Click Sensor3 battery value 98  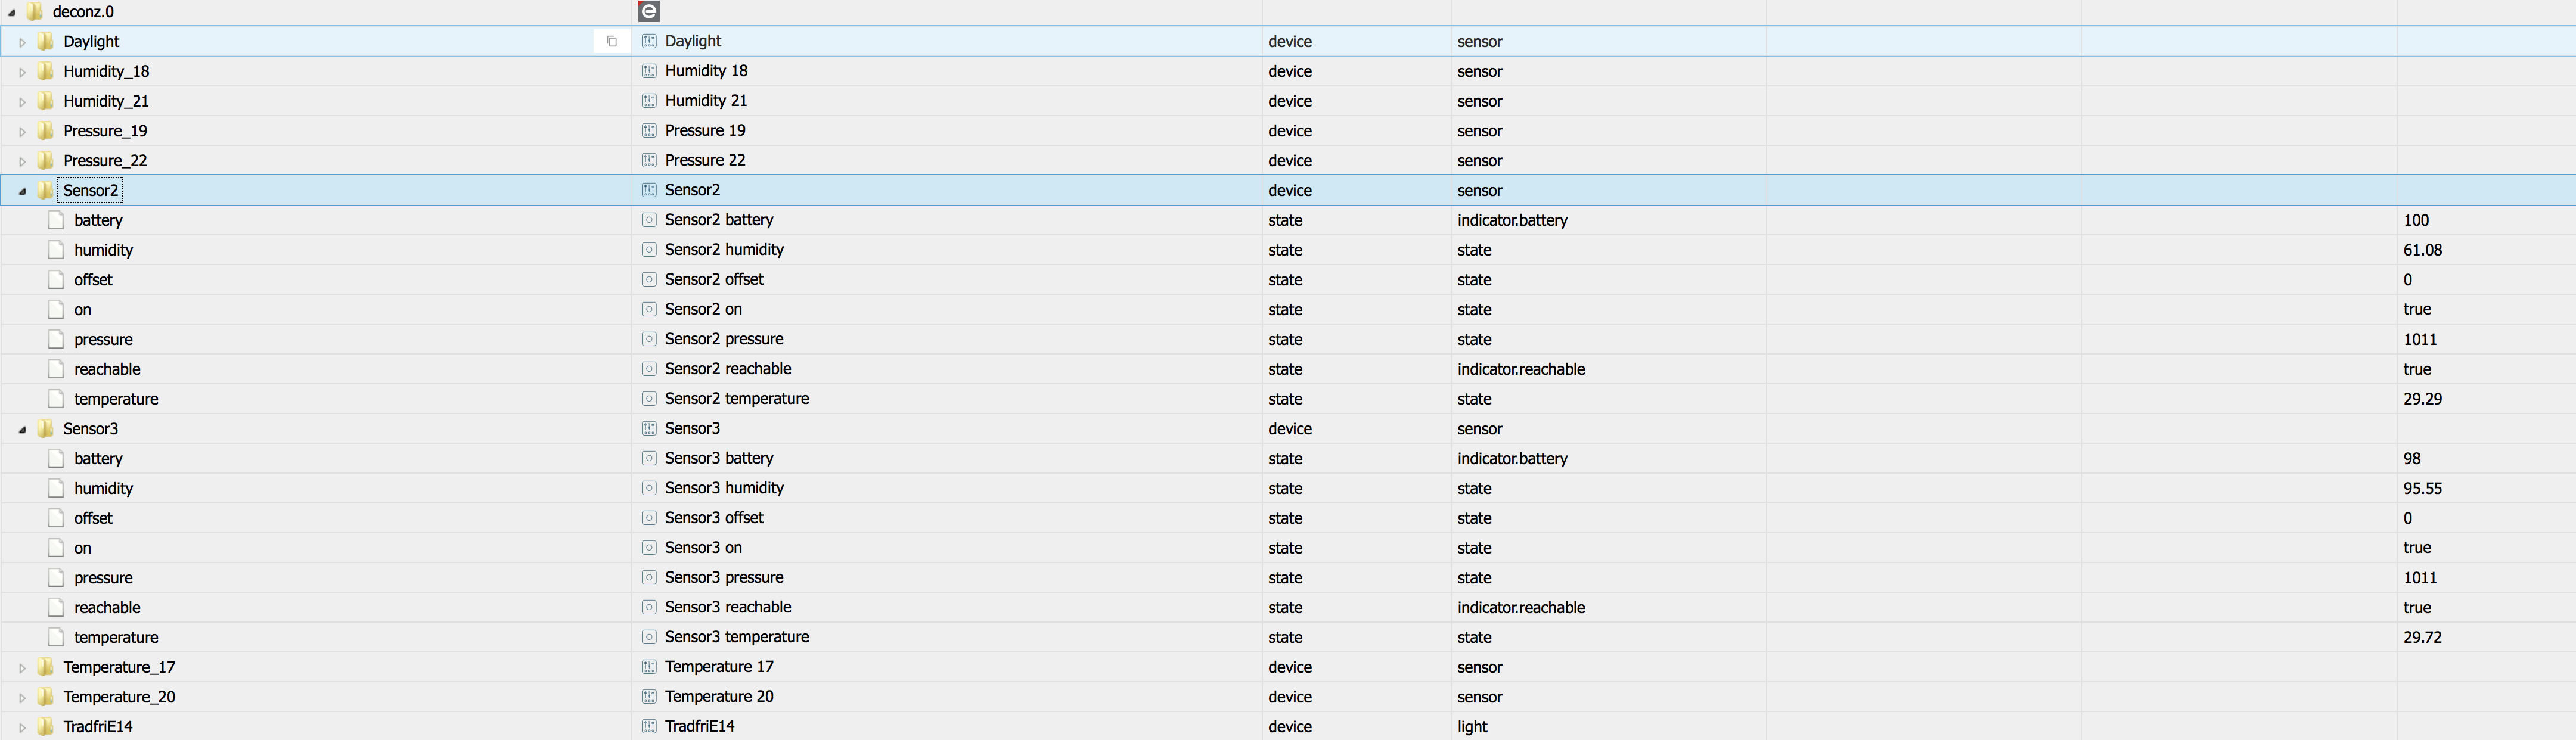(x=2412, y=458)
